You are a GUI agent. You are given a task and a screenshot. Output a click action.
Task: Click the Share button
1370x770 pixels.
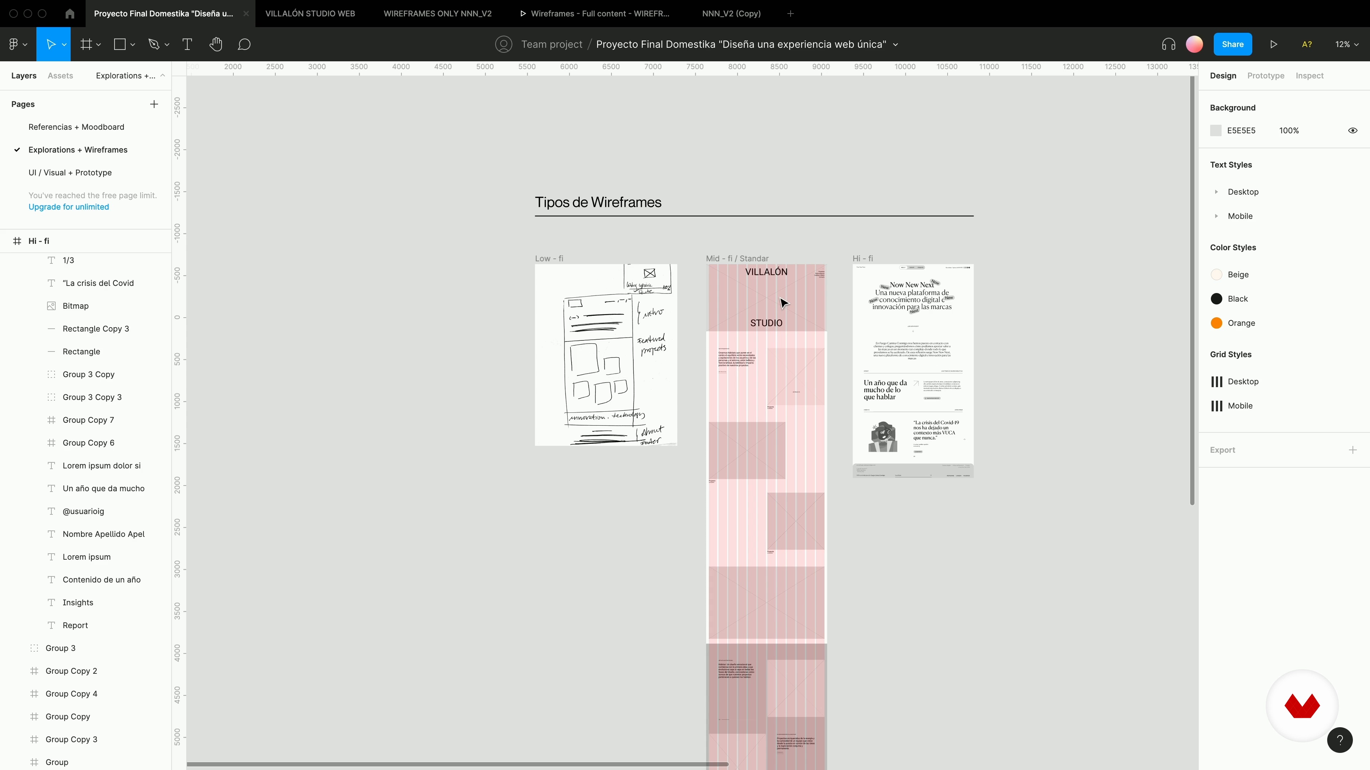(x=1232, y=45)
